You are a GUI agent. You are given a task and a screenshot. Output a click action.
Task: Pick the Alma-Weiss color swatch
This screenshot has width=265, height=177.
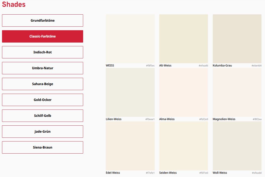[183, 92]
